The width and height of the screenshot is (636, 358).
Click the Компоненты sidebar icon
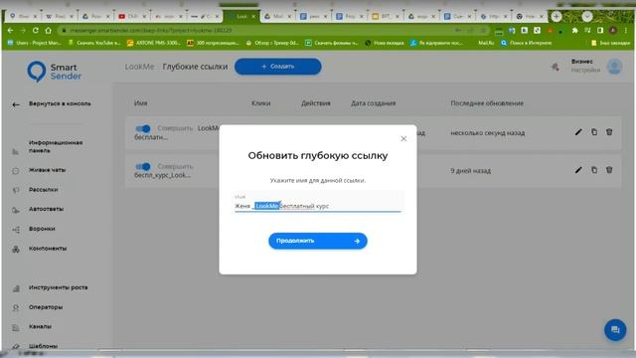pos(16,250)
